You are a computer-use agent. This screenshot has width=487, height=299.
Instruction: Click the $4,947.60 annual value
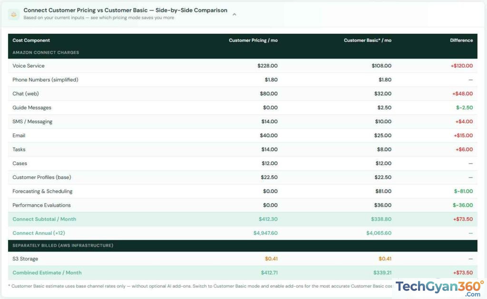click(265, 233)
